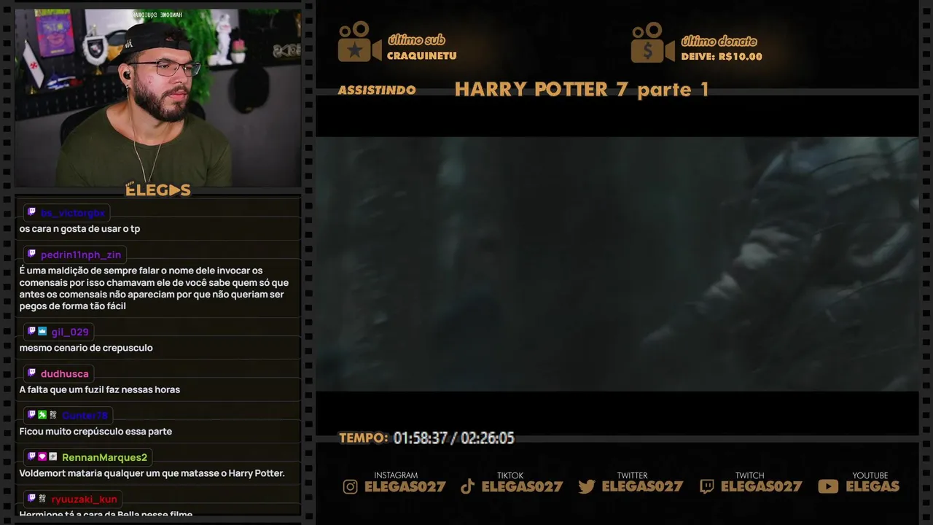Click the Twitter bird icon
933x525 pixels.
[x=587, y=486]
